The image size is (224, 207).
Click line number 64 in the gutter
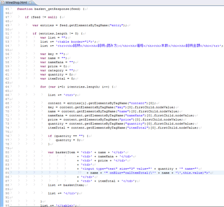coord(7,87)
